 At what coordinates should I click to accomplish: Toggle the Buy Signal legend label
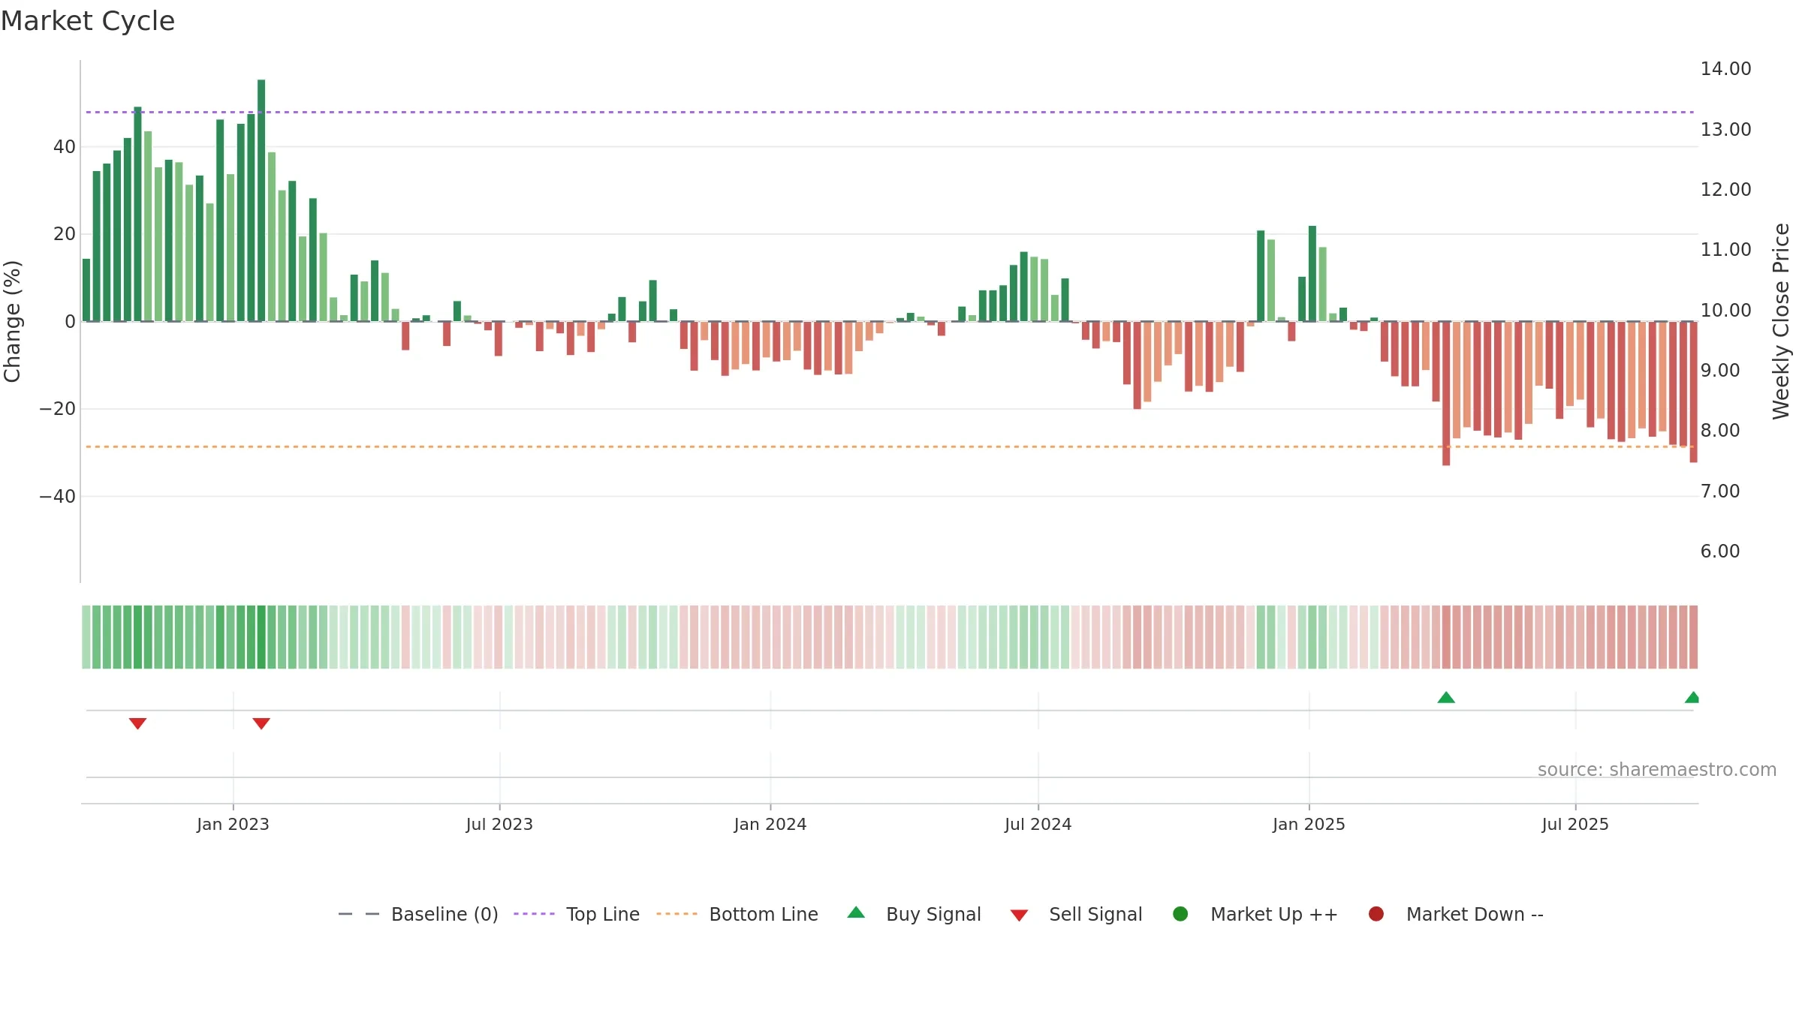[x=933, y=914]
